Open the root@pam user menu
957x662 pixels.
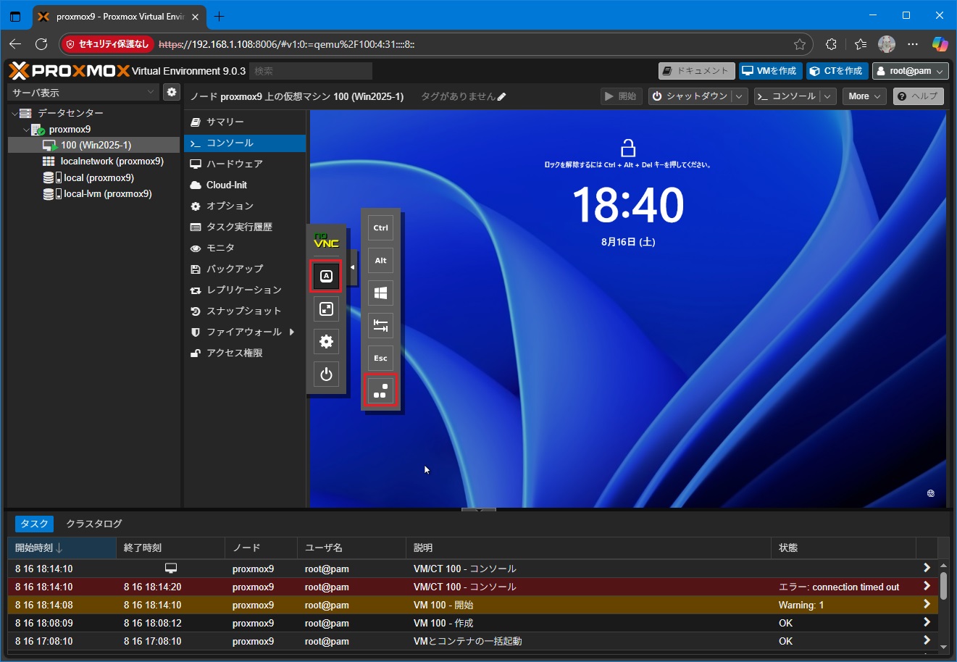(910, 71)
